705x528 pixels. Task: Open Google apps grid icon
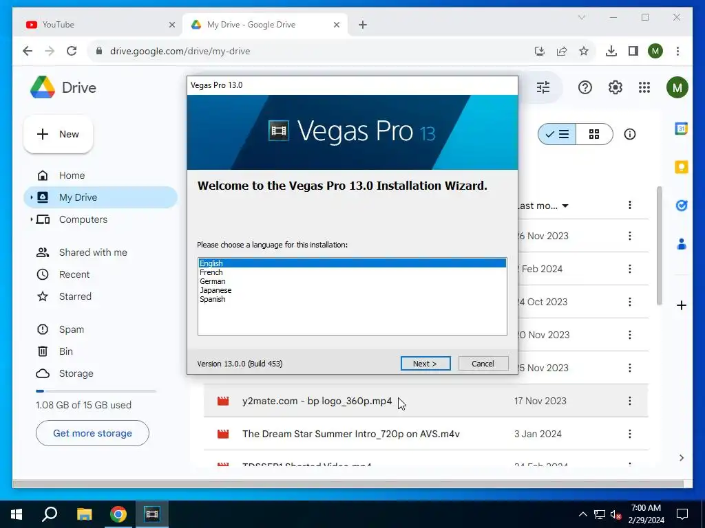click(644, 87)
